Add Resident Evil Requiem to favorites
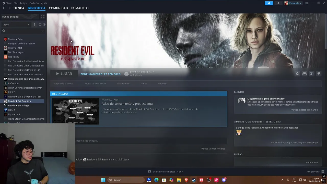This screenshot has height=184, width=327. 319,74
